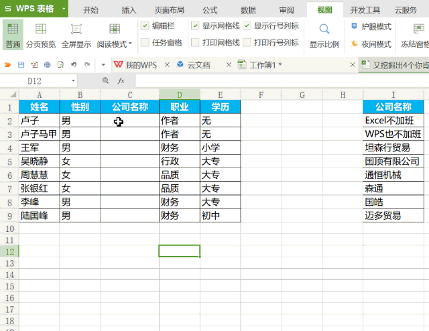The image size is (429, 331).
Task: Open Zoom ratio (显示比例) magnifier
Action: click(324, 29)
